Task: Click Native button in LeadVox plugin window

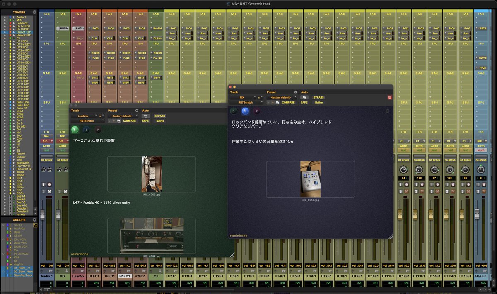Action: click(x=160, y=121)
